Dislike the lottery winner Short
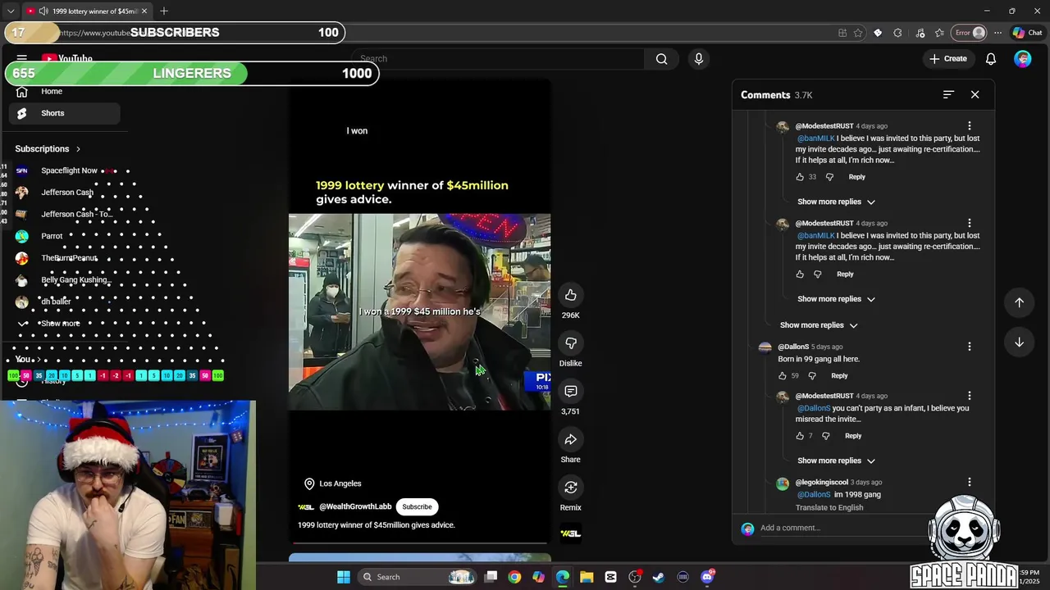Image resolution: width=1050 pixels, height=590 pixels. (571, 343)
